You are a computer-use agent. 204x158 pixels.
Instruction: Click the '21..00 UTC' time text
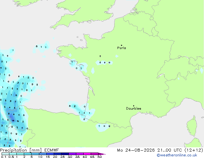point(170,150)
